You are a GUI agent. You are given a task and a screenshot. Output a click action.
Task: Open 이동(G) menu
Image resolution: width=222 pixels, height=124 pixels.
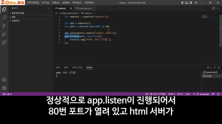[x=56, y=3]
